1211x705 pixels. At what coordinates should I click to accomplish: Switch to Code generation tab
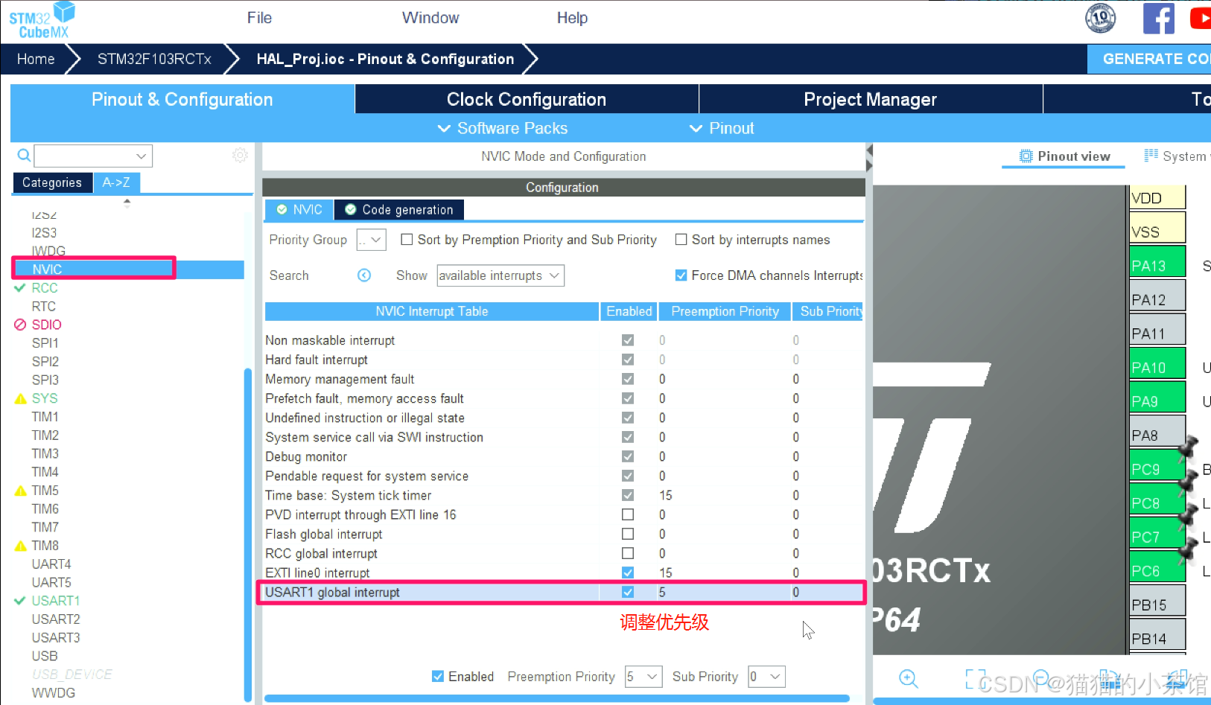399,210
